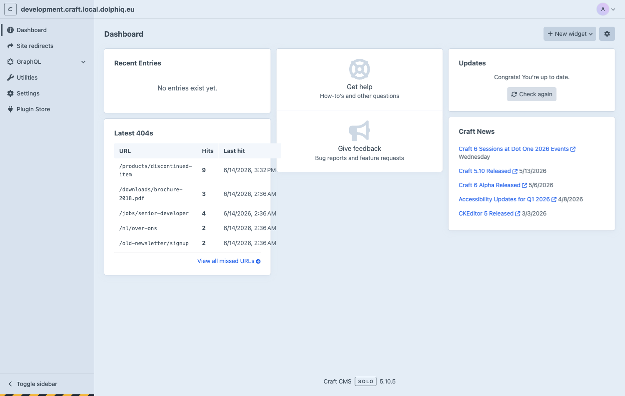Click 6/14/2026, 3:32 PM last hit cell
This screenshot has height=396, width=625.
coord(250,170)
